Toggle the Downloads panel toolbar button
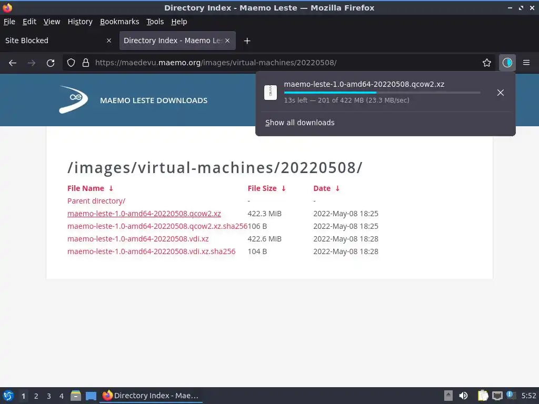Viewport: 539px width, 404px height. (507, 63)
